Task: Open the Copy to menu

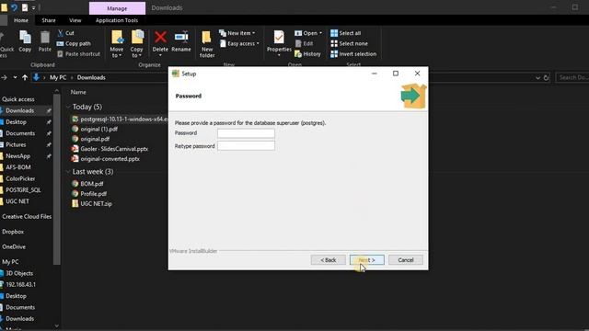Action: click(137, 44)
